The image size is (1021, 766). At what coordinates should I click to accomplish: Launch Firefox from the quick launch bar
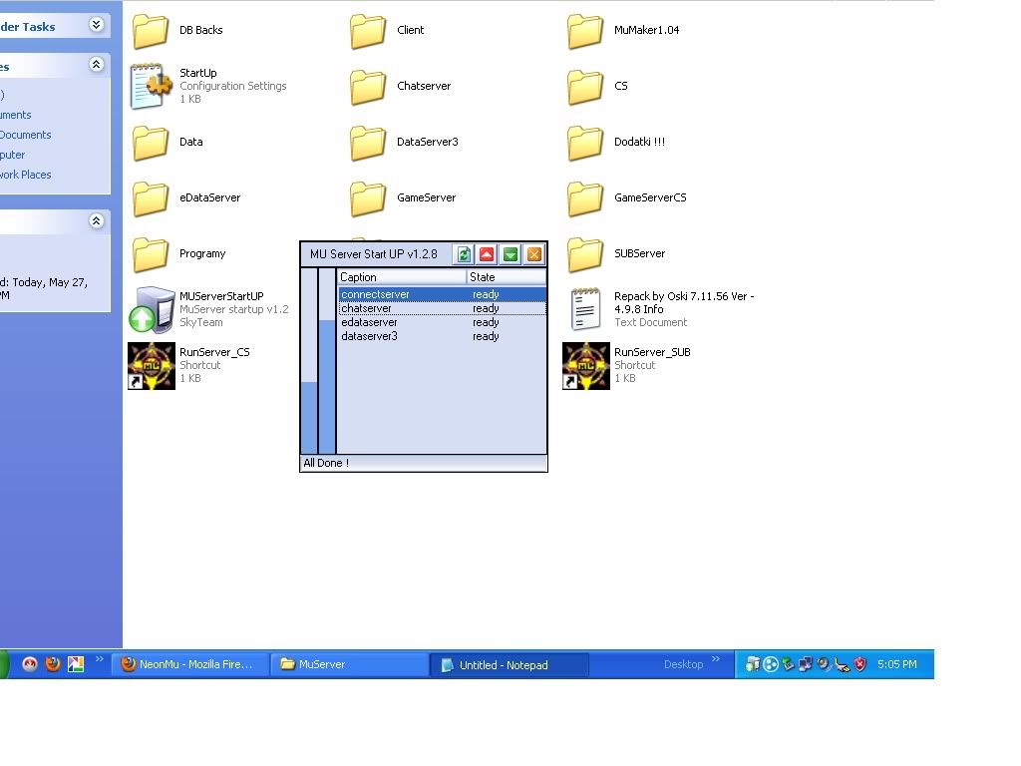pyautogui.click(x=53, y=664)
